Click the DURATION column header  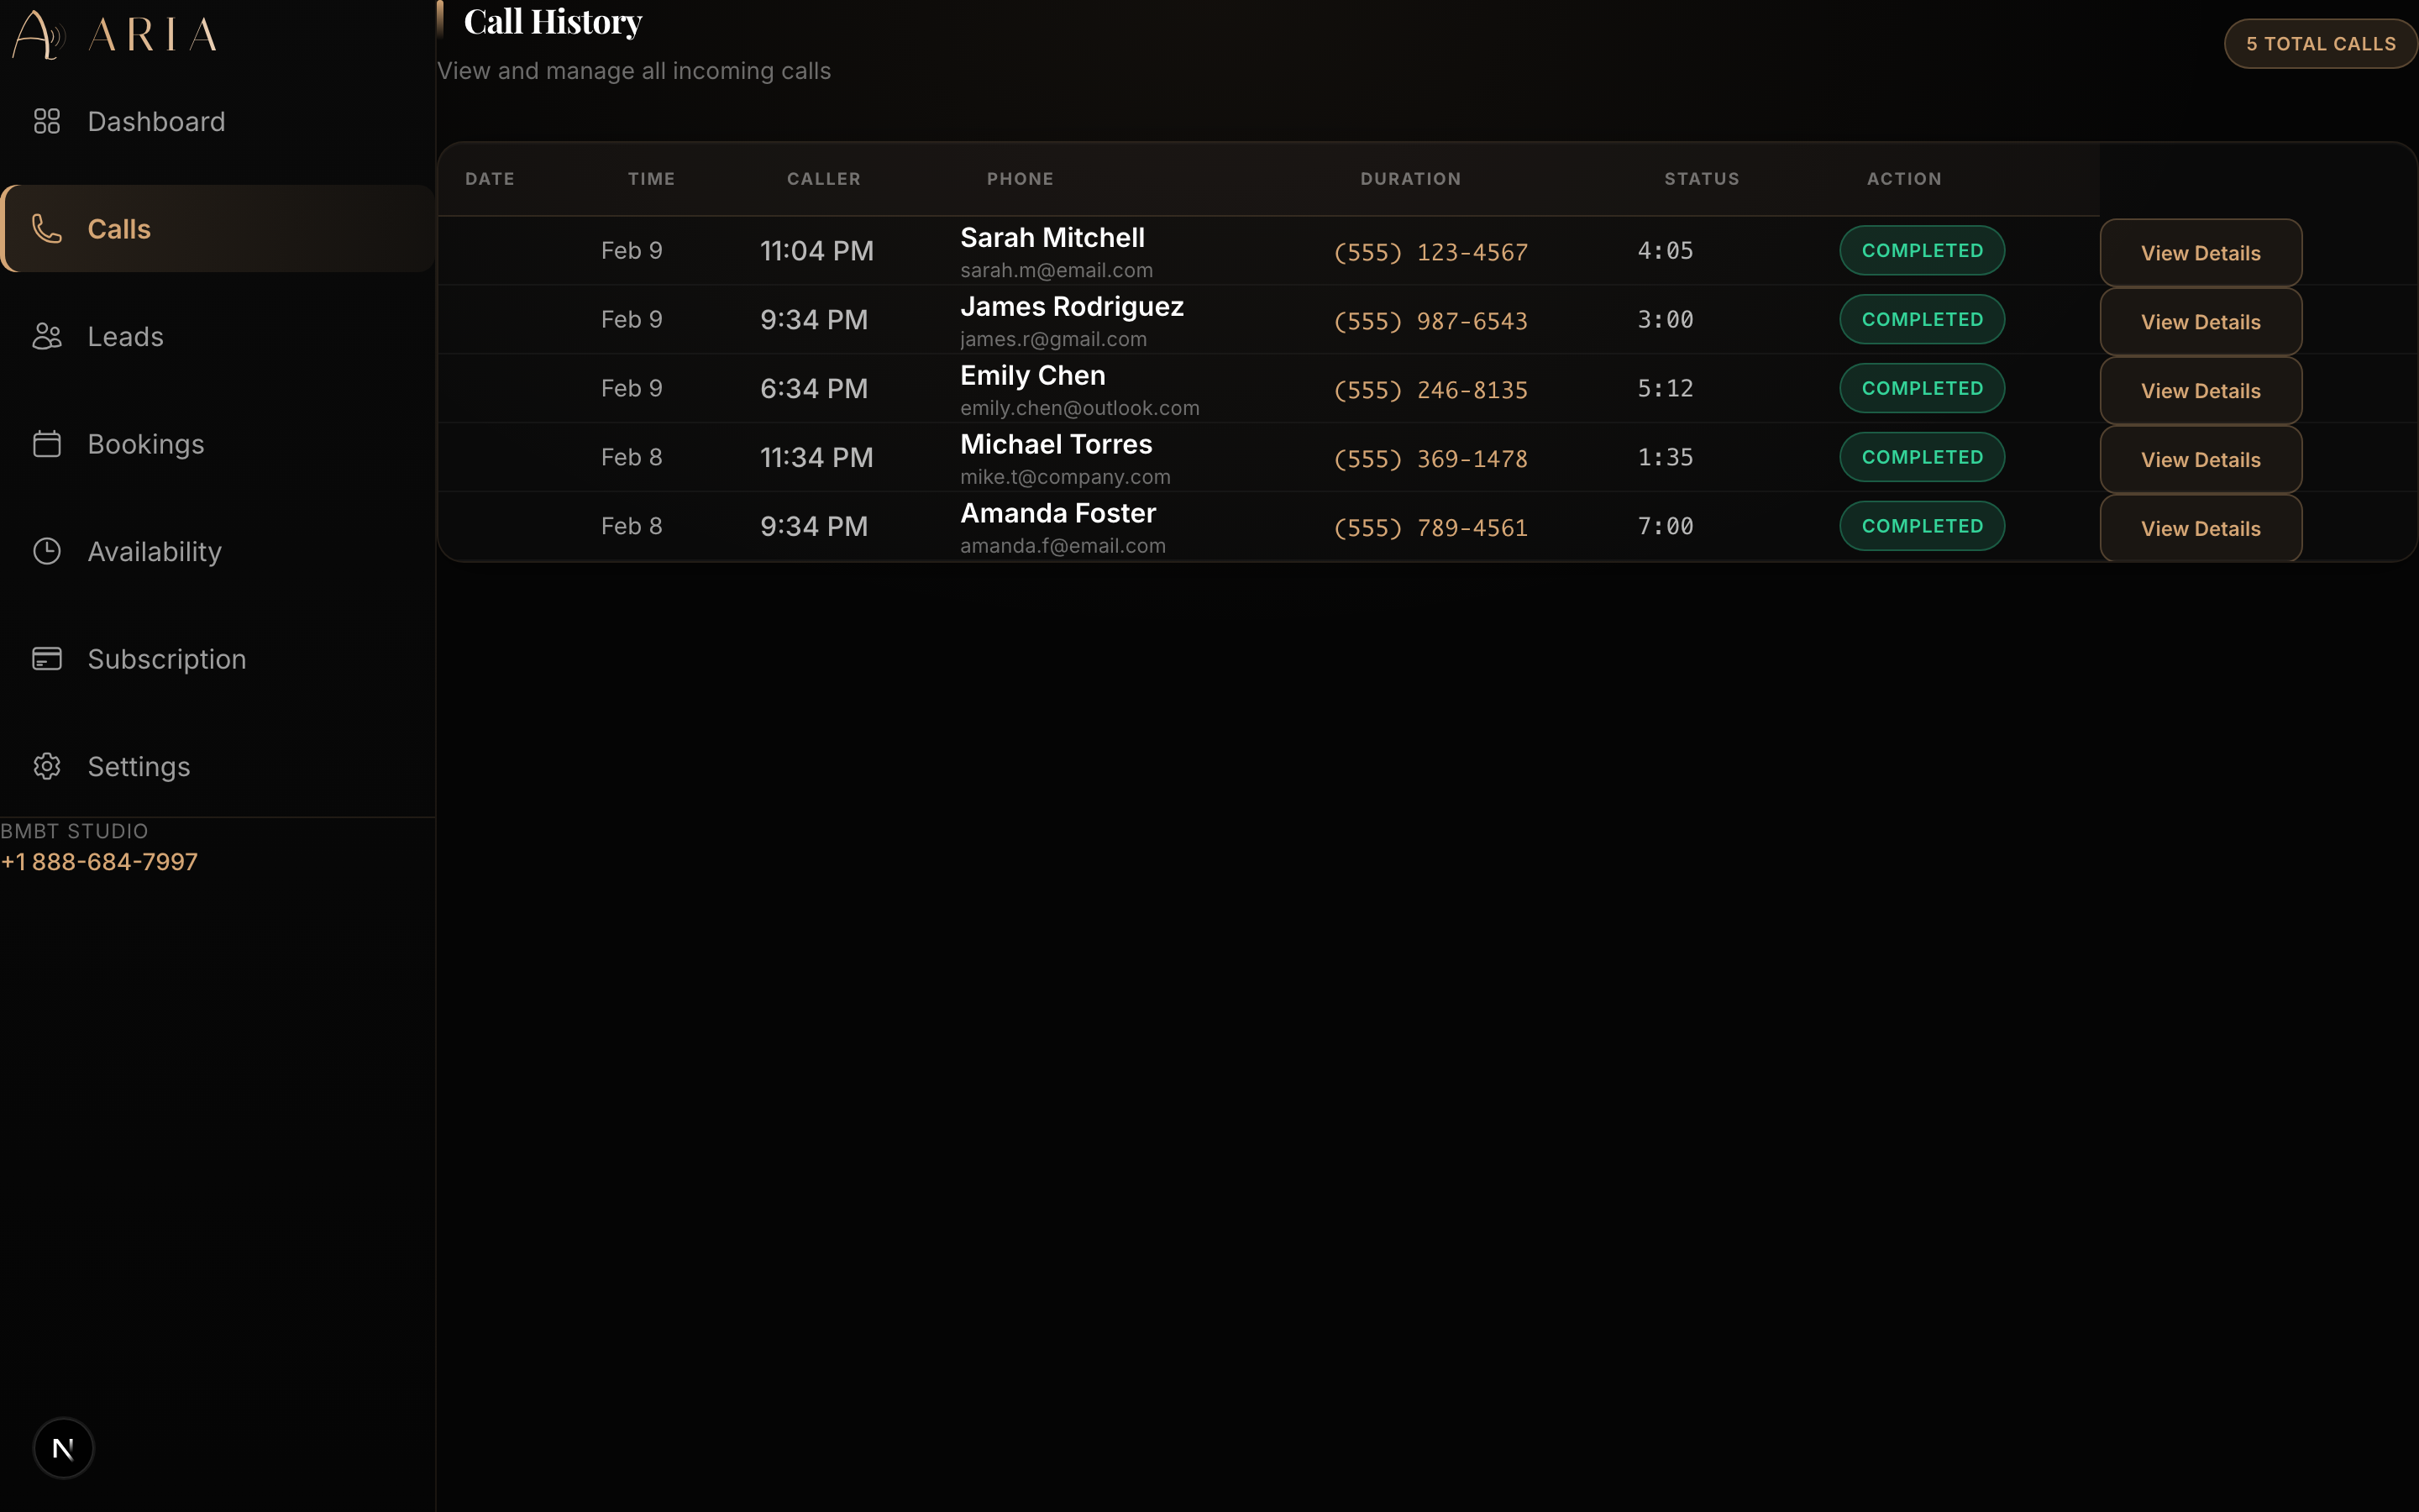[1409, 178]
